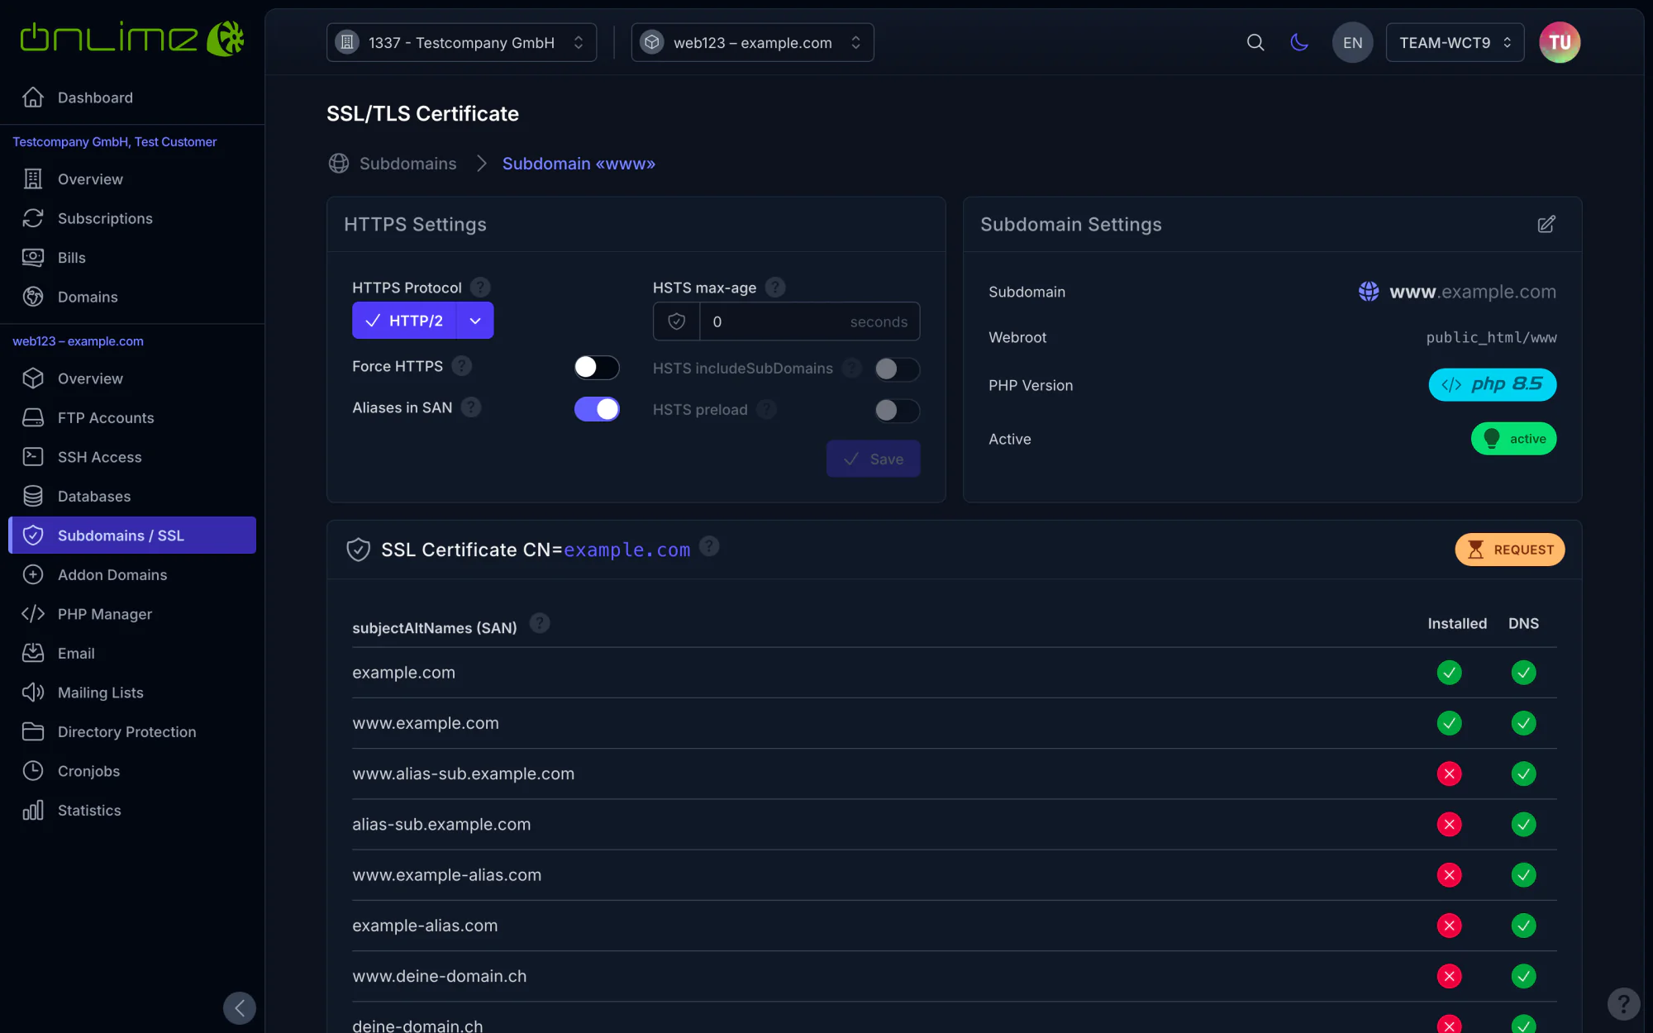Open the EN language selector
The width and height of the screenshot is (1653, 1033).
1352,42
